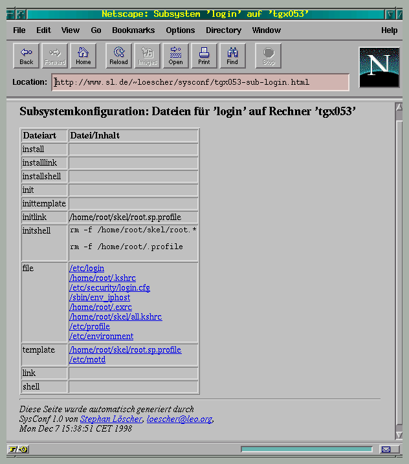Open the /etc/security/login.cfg link
The width and height of the screenshot is (409, 464).
[x=109, y=287]
